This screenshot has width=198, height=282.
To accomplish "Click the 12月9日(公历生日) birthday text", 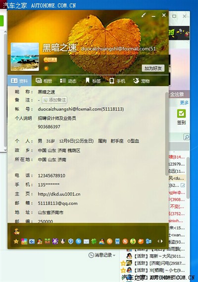I will [x=76, y=141].
